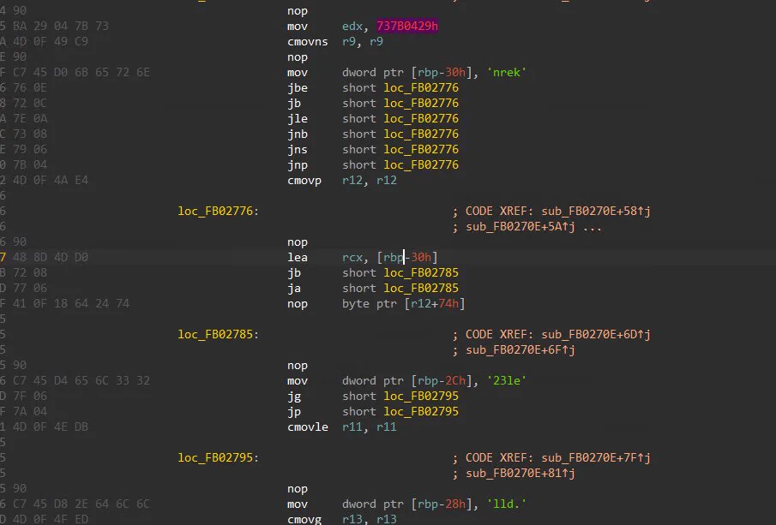776x525 pixels.
Task: Click the '23le' string constant
Action: click(506, 380)
